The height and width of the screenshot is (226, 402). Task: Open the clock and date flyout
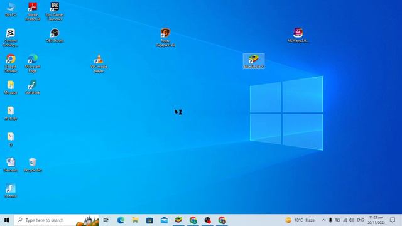point(376,220)
